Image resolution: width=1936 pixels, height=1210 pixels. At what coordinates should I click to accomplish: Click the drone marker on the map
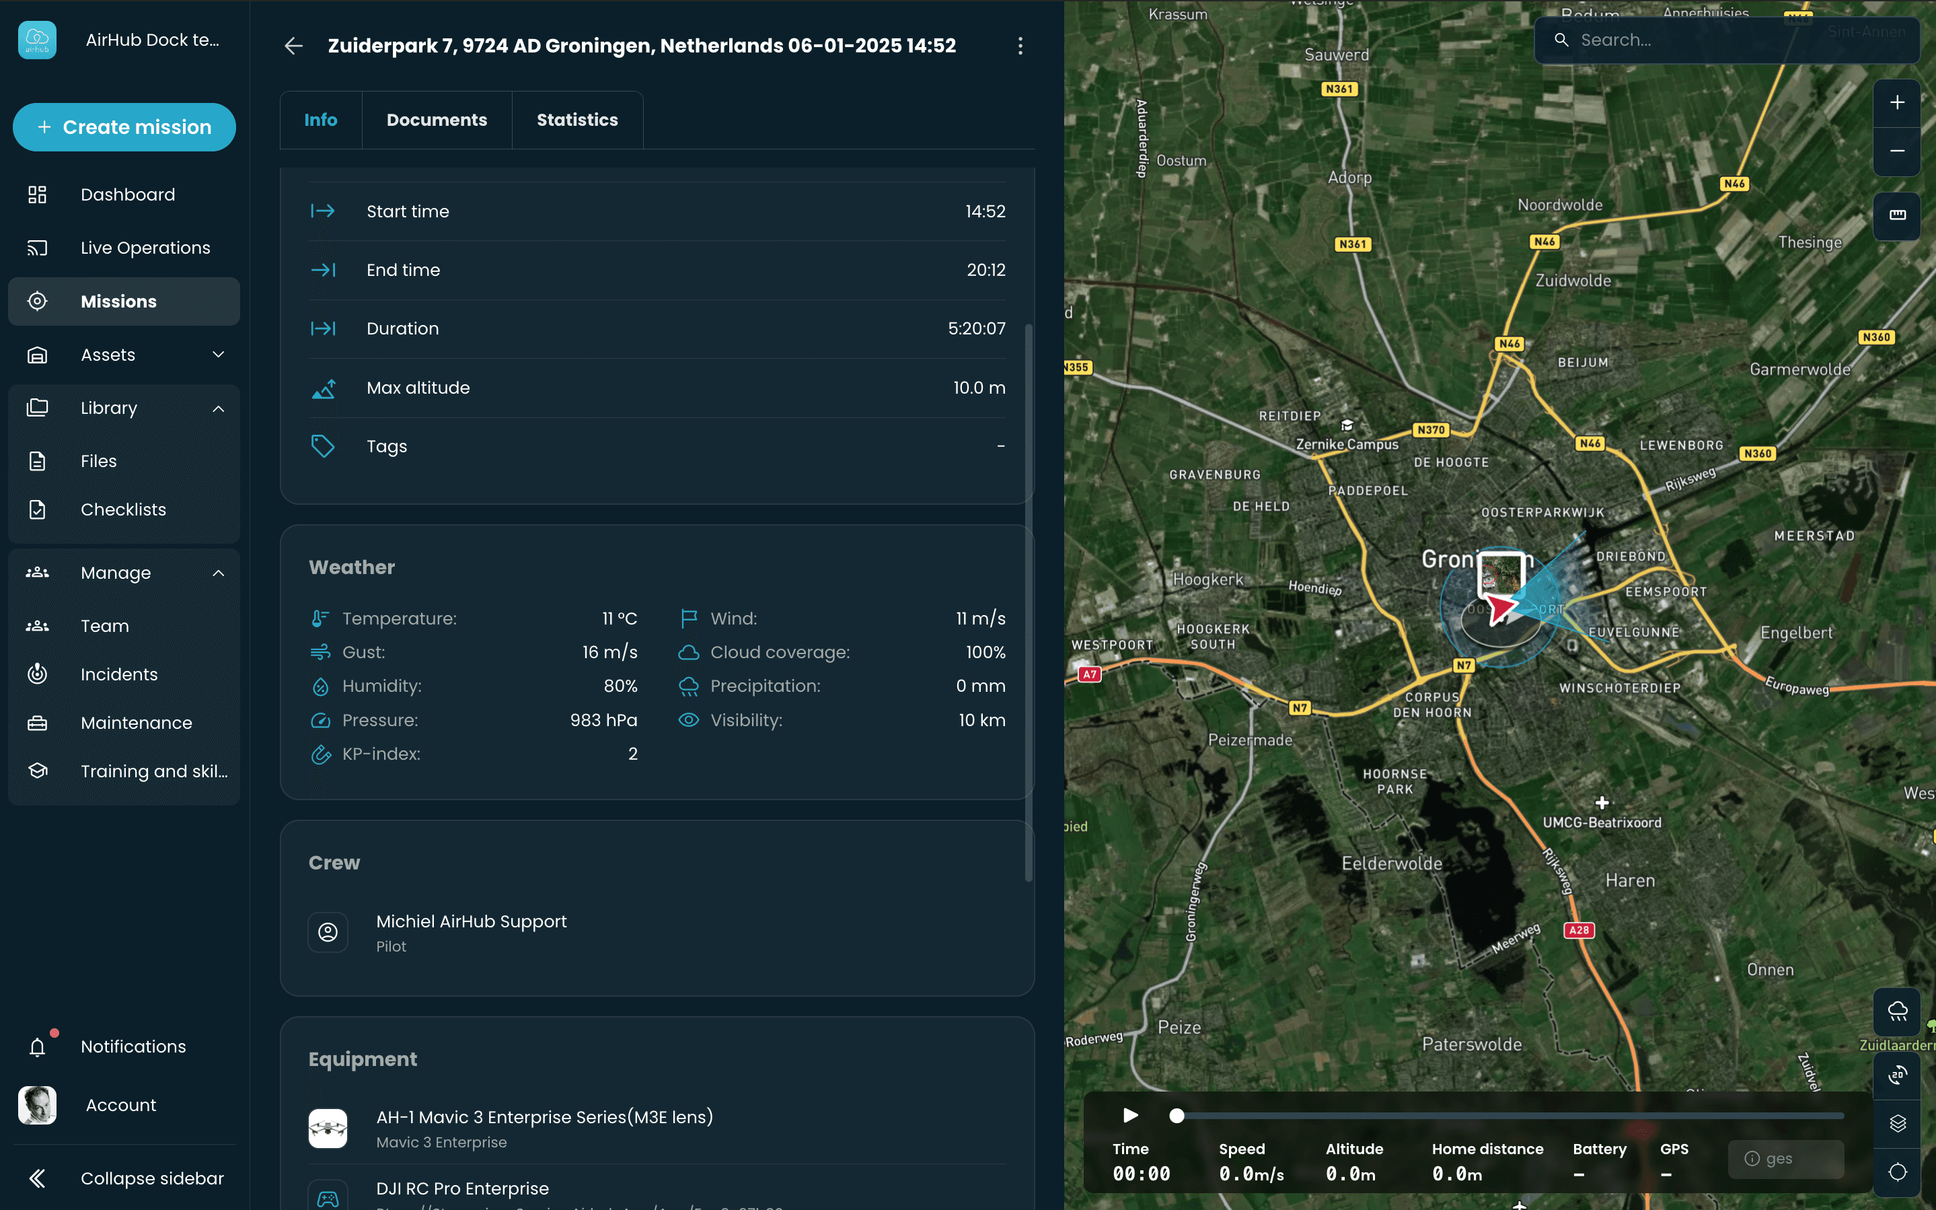click(1502, 608)
